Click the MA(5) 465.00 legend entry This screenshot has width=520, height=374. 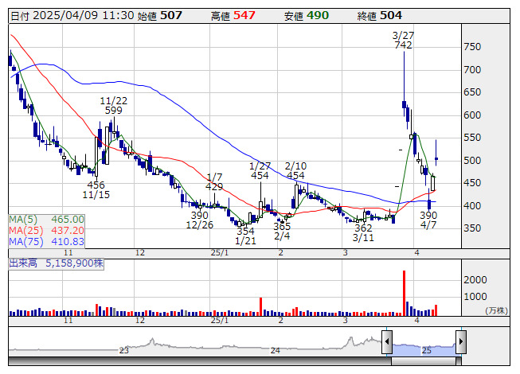click(46, 220)
